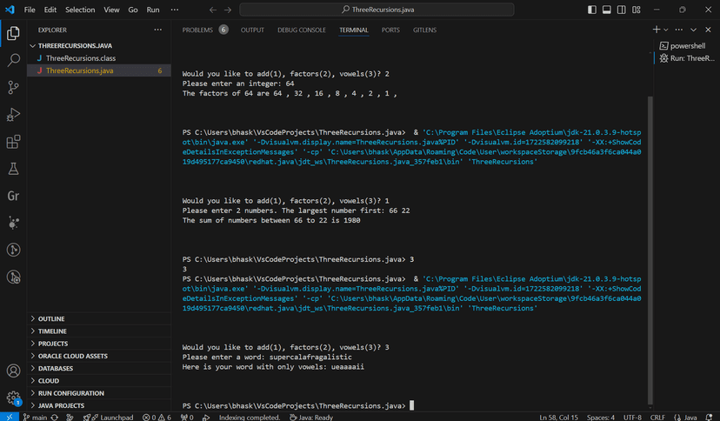Viewport: 720px width, 421px height.
Task: Open the Edit menu
Action: [x=50, y=10]
